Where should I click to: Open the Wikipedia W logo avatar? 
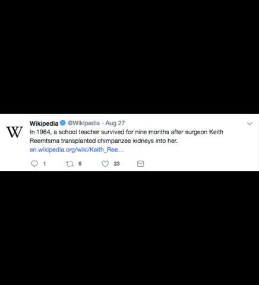[14, 132]
